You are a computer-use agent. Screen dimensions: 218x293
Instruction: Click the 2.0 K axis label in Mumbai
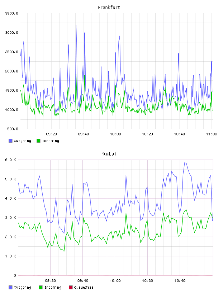pyautogui.click(x=11, y=237)
